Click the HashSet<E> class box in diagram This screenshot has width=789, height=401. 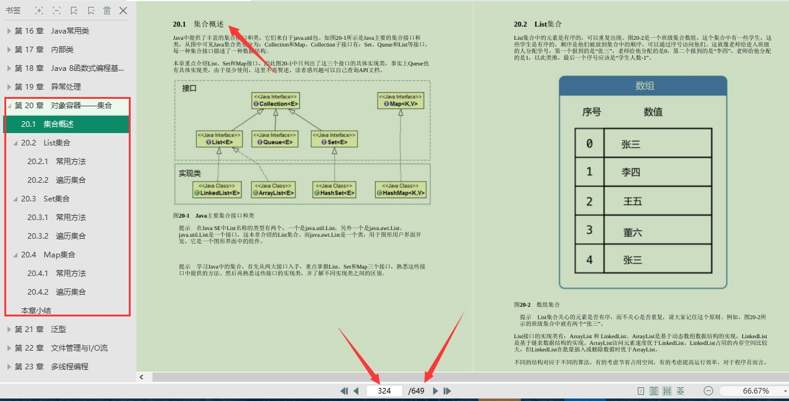pos(334,190)
